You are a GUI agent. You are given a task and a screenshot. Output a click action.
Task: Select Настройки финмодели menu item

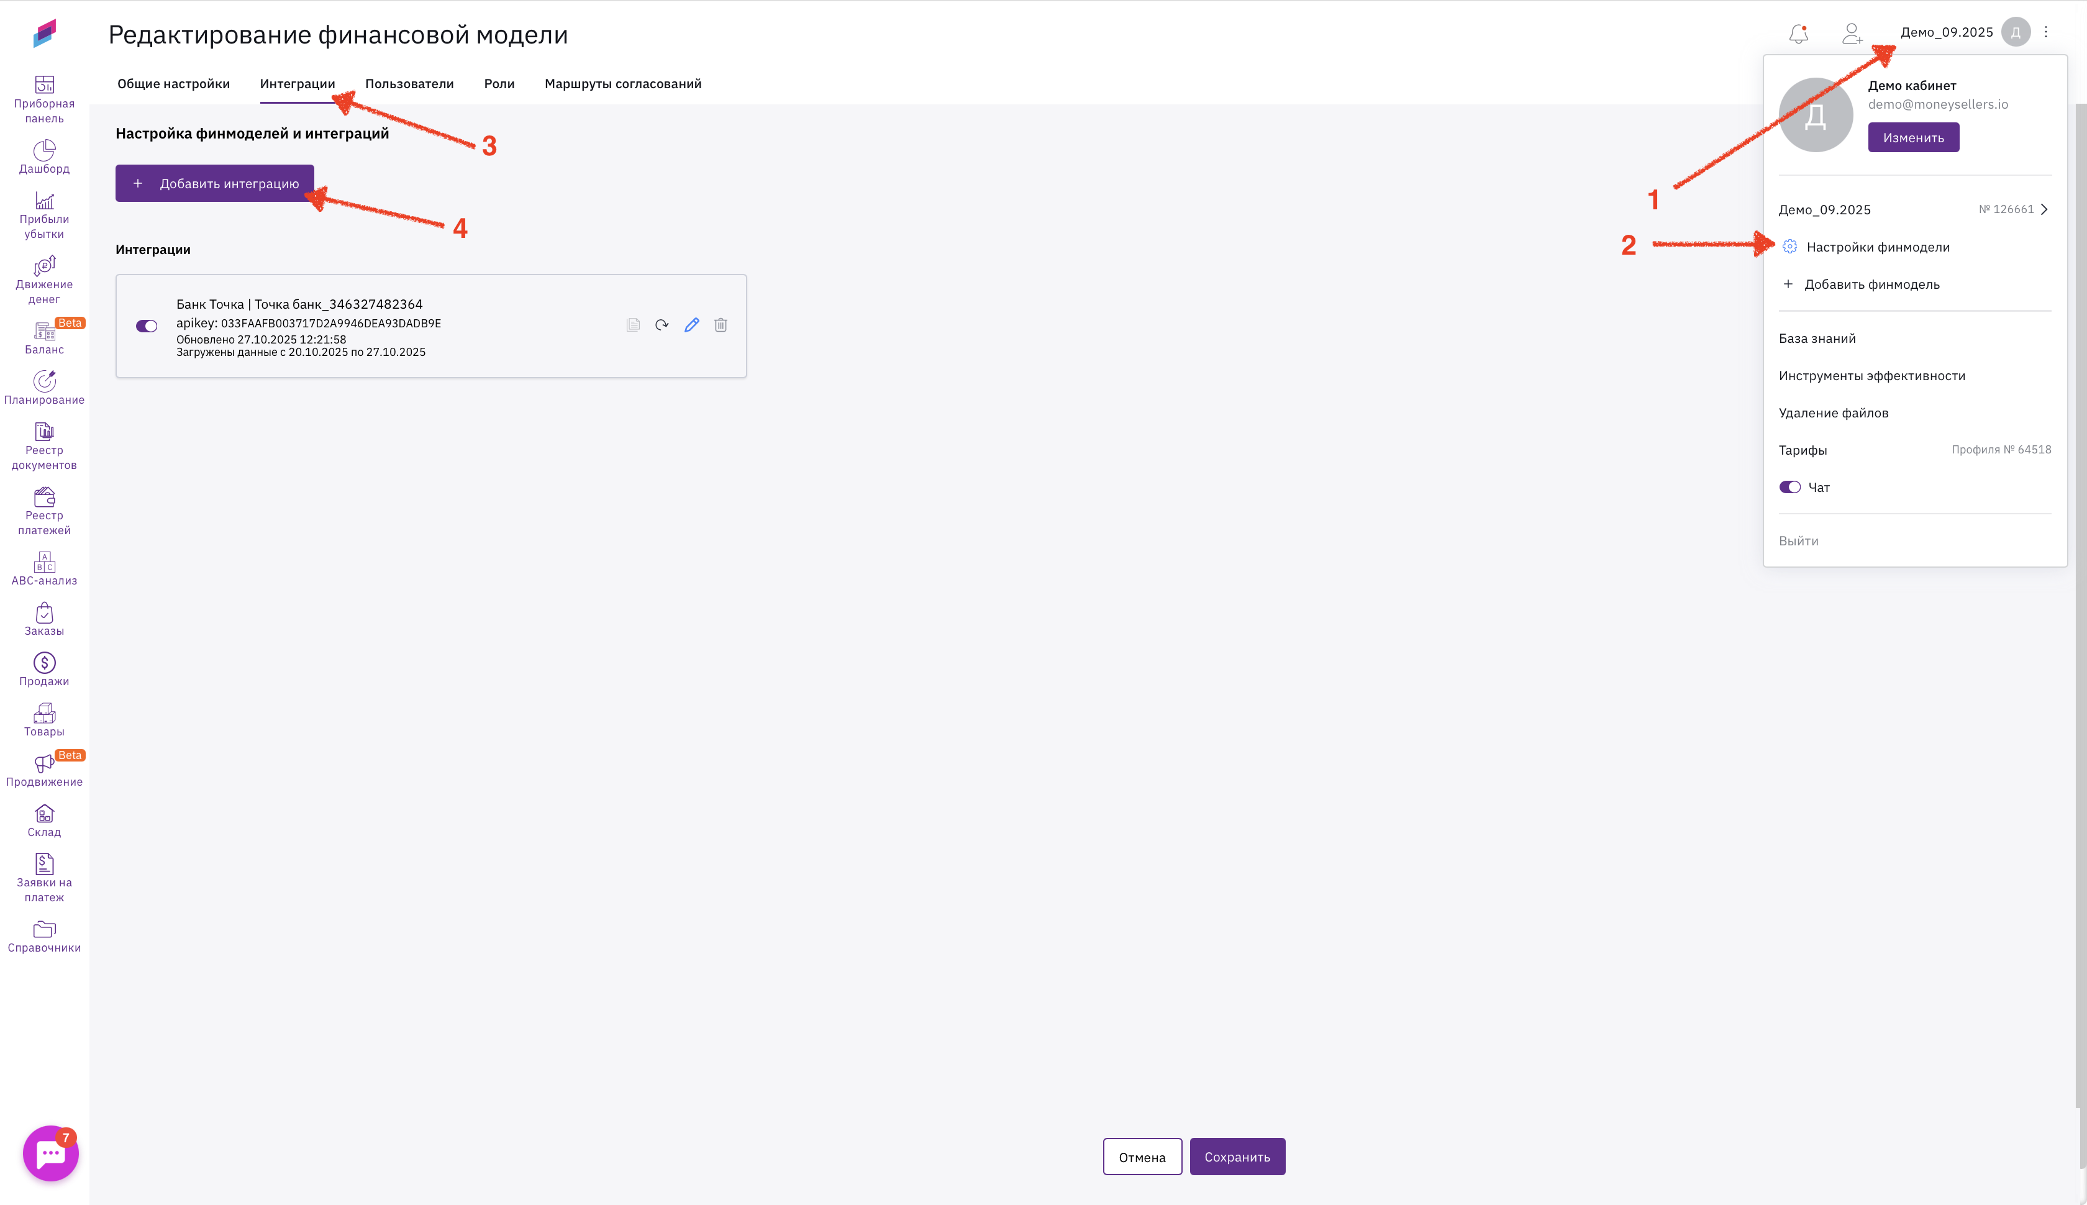pyautogui.click(x=1878, y=247)
